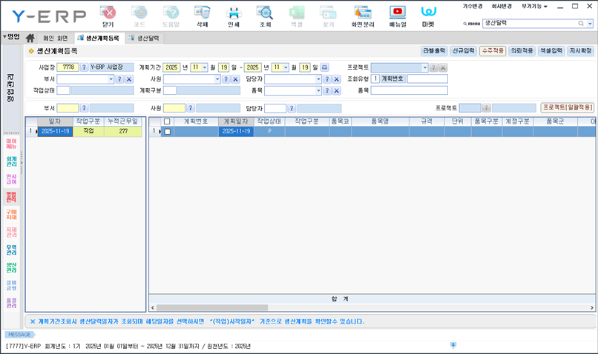Toggle the select-all checkbox in grid header
Image resolution: width=598 pixels, height=354 pixels.
[x=167, y=121]
